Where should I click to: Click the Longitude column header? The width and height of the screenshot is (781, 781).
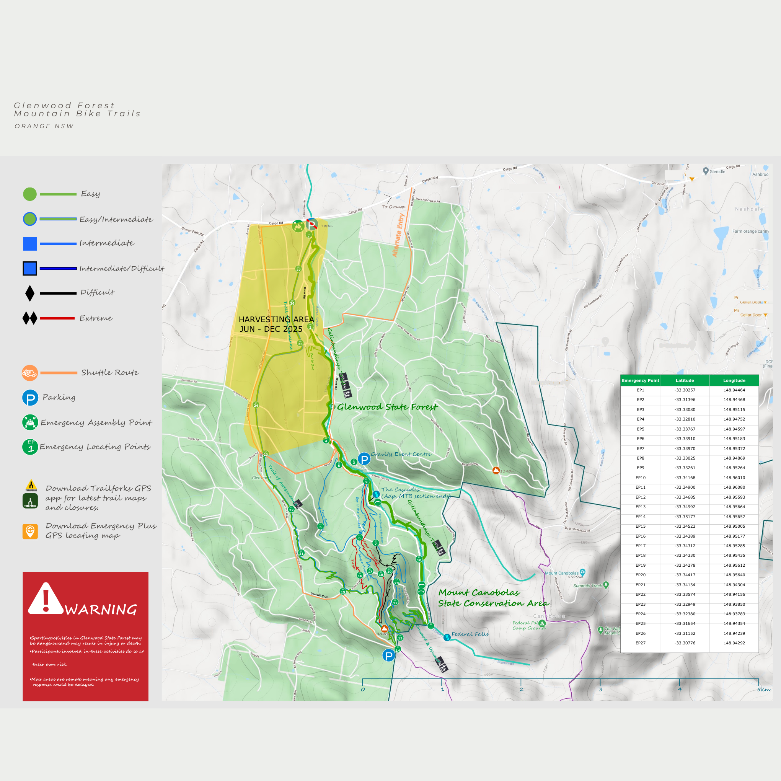click(x=734, y=380)
